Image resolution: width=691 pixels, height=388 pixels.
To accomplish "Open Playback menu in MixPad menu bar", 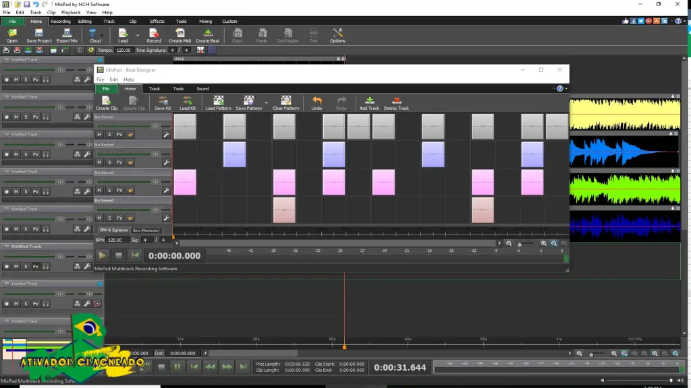I will [x=70, y=12].
